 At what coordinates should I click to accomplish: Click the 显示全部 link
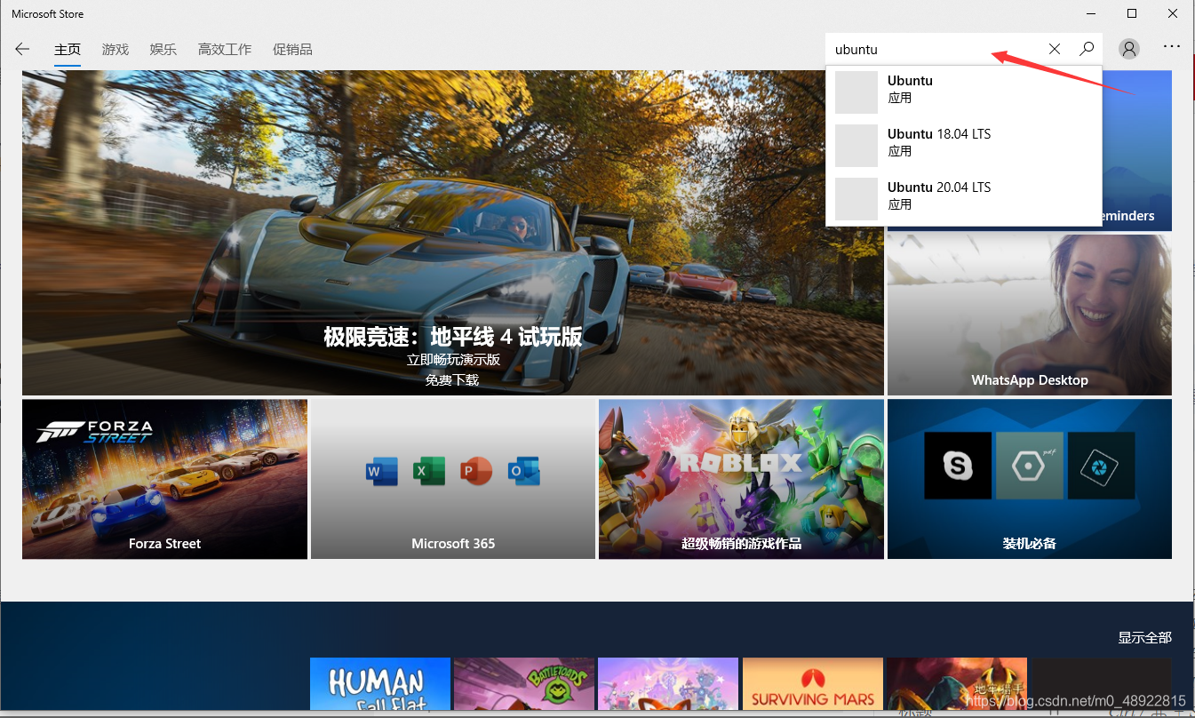coord(1145,637)
